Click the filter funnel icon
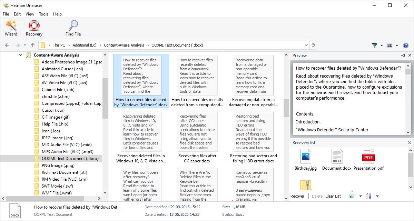 374,46
